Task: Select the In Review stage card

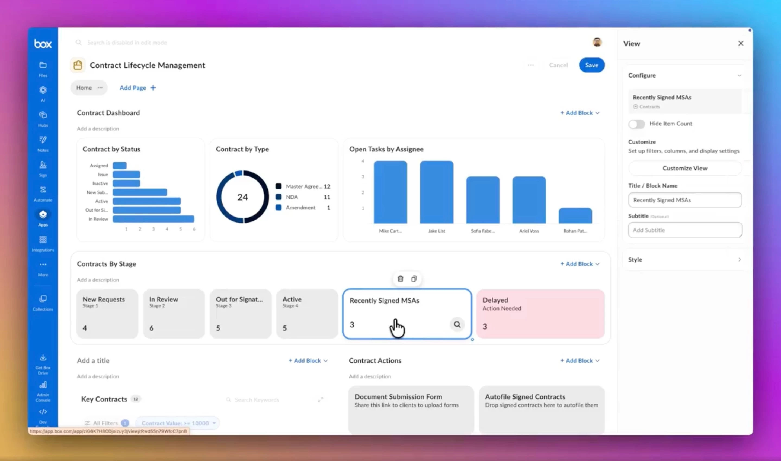Action: 174,314
